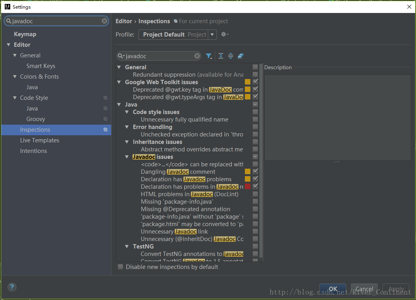
Task: Click the IntelliJ icon in the title bar
Action: 7,7
